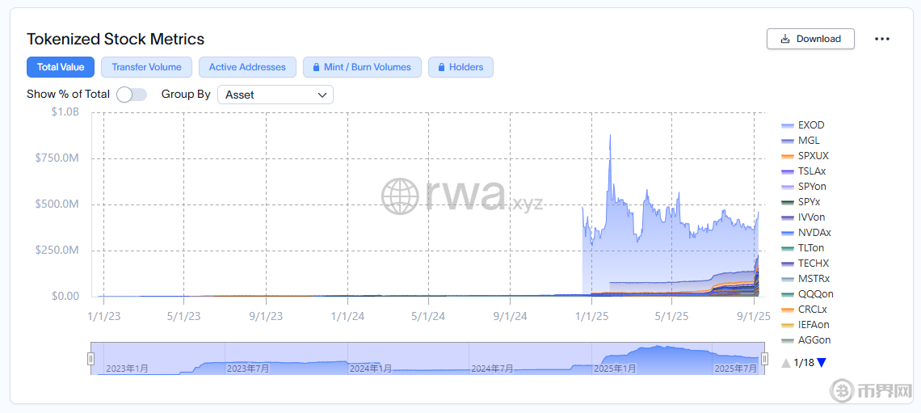Click the download icon in Download button
This screenshot has width=921, height=413.
[x=785, y=39]
